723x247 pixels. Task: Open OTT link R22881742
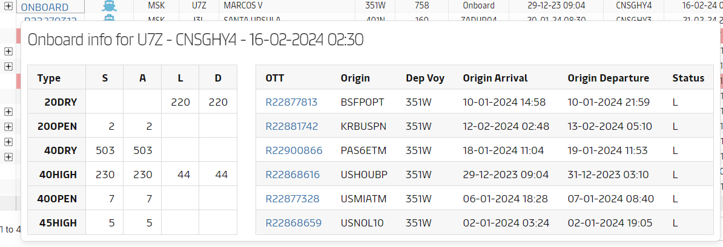pyautogui.click(x=292, y=126)
